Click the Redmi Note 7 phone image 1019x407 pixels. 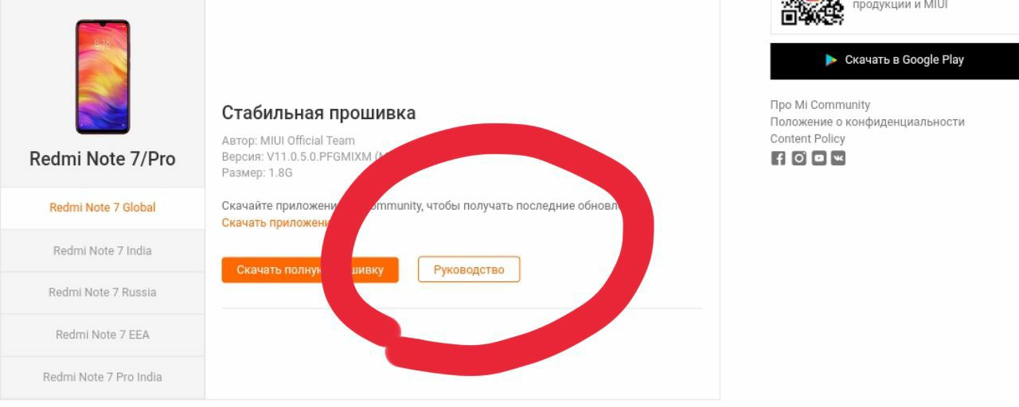point(103,76)
